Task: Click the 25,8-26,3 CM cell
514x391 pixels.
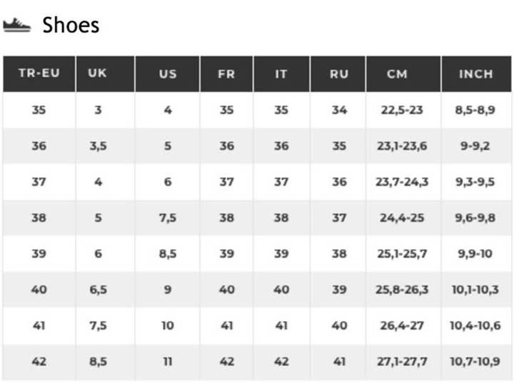Action: [403, 290]
